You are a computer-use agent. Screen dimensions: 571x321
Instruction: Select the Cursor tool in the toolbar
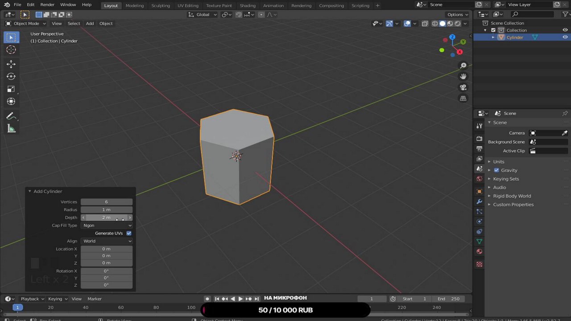coord(11,49)
